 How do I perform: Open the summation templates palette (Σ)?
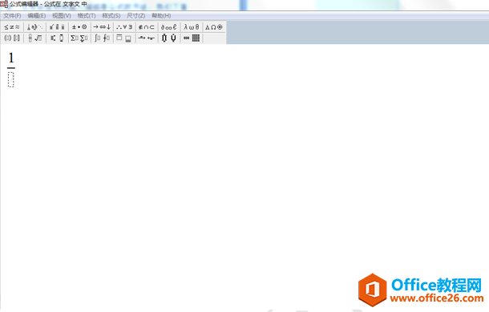pos(79,38)
